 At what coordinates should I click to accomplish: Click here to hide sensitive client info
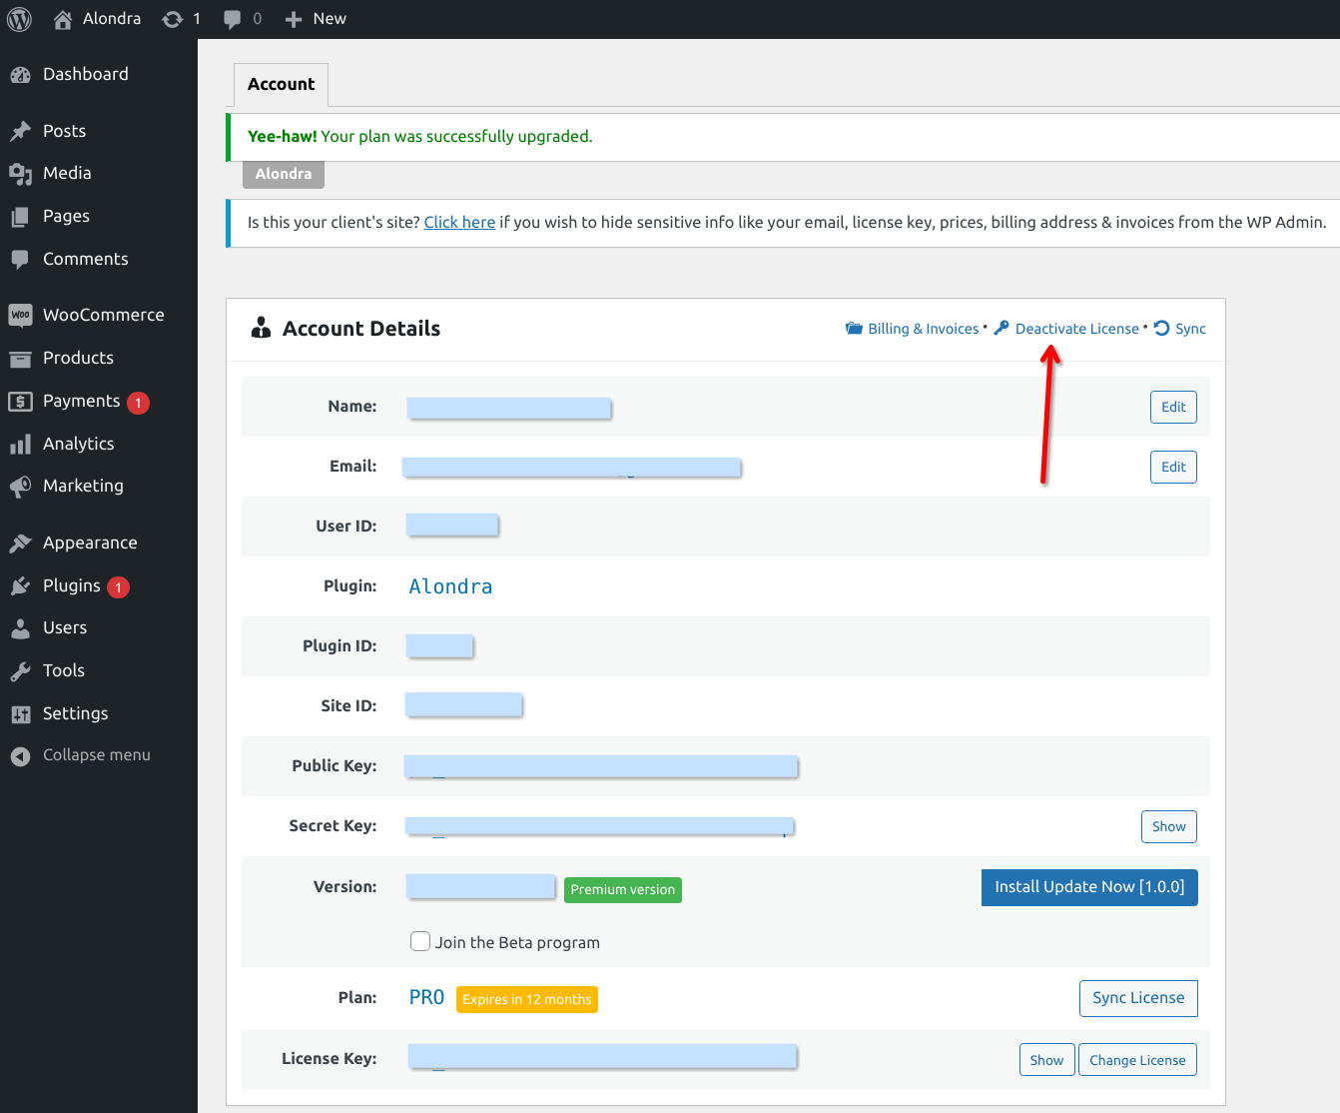point(459,222)
